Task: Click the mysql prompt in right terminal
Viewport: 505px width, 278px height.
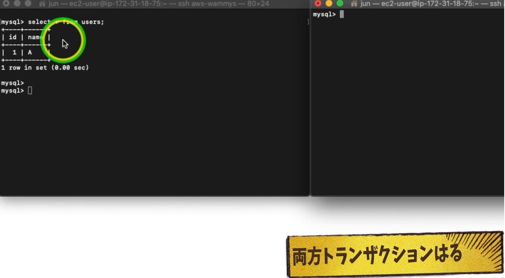Action: point(324,15)
